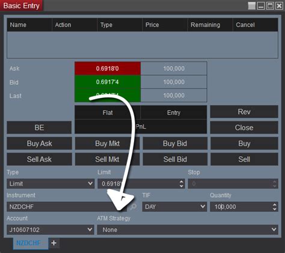Image resolution: width=285 pixels, height=253 pixels.
Task: Click the Price column header
Action: coord(165,25)
